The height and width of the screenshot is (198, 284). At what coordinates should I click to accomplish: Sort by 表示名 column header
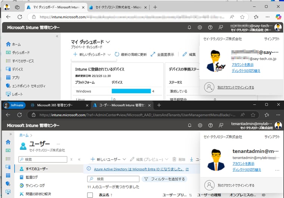pyautogui.click(x=106, y=195)
